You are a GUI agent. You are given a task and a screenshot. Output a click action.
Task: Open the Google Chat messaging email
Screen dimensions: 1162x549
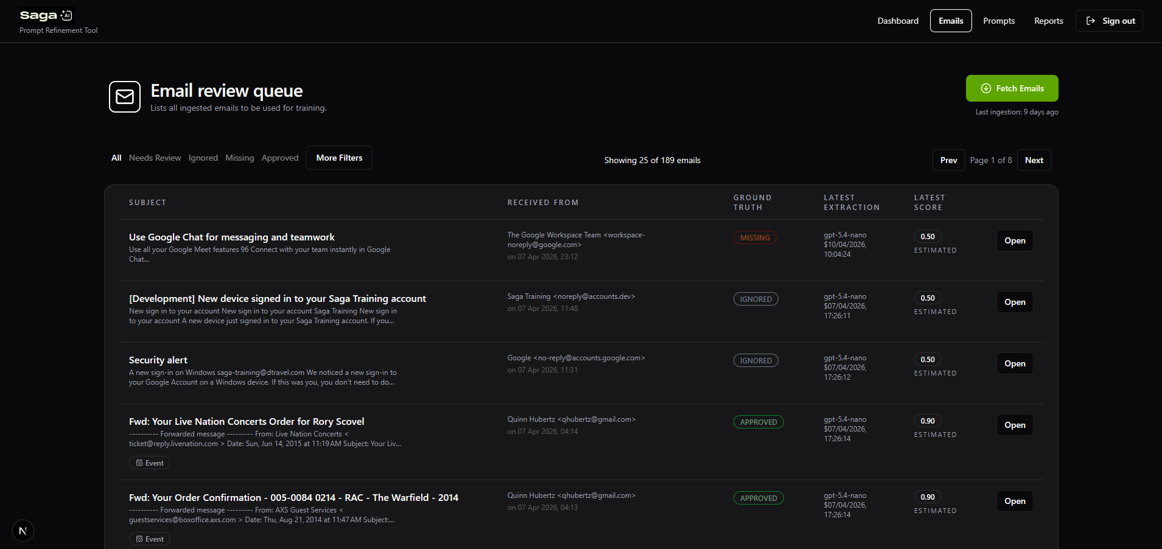1015,240
